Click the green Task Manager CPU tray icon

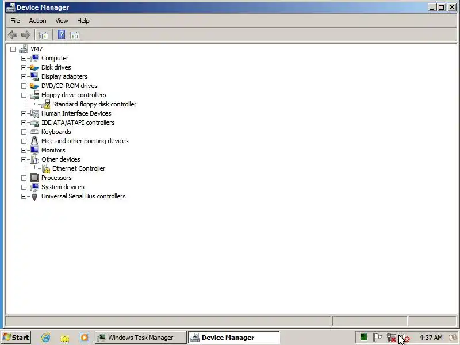point(363,338)
